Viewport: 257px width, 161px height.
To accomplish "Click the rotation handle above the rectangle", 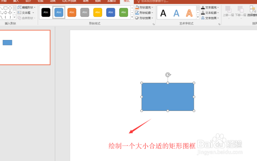I will pos(168,75).
